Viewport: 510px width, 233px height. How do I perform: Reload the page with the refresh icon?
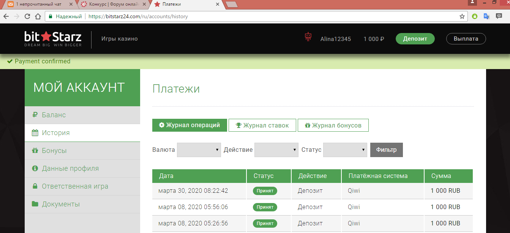27,16
